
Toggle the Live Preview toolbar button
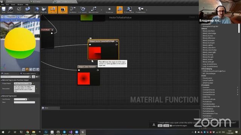point(63,10)
